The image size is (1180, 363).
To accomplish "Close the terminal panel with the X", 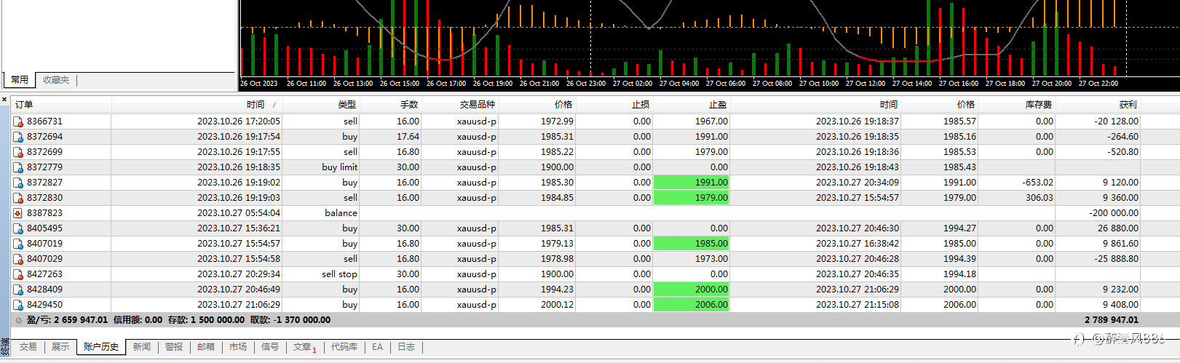I will (x=4, y=100).
